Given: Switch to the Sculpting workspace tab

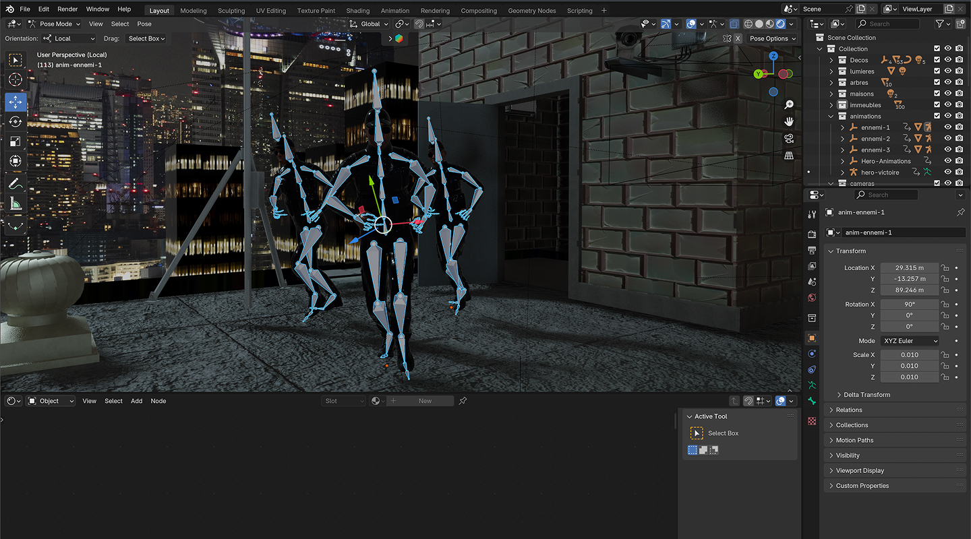Looking at the screenshot, I should click(231, 11).
